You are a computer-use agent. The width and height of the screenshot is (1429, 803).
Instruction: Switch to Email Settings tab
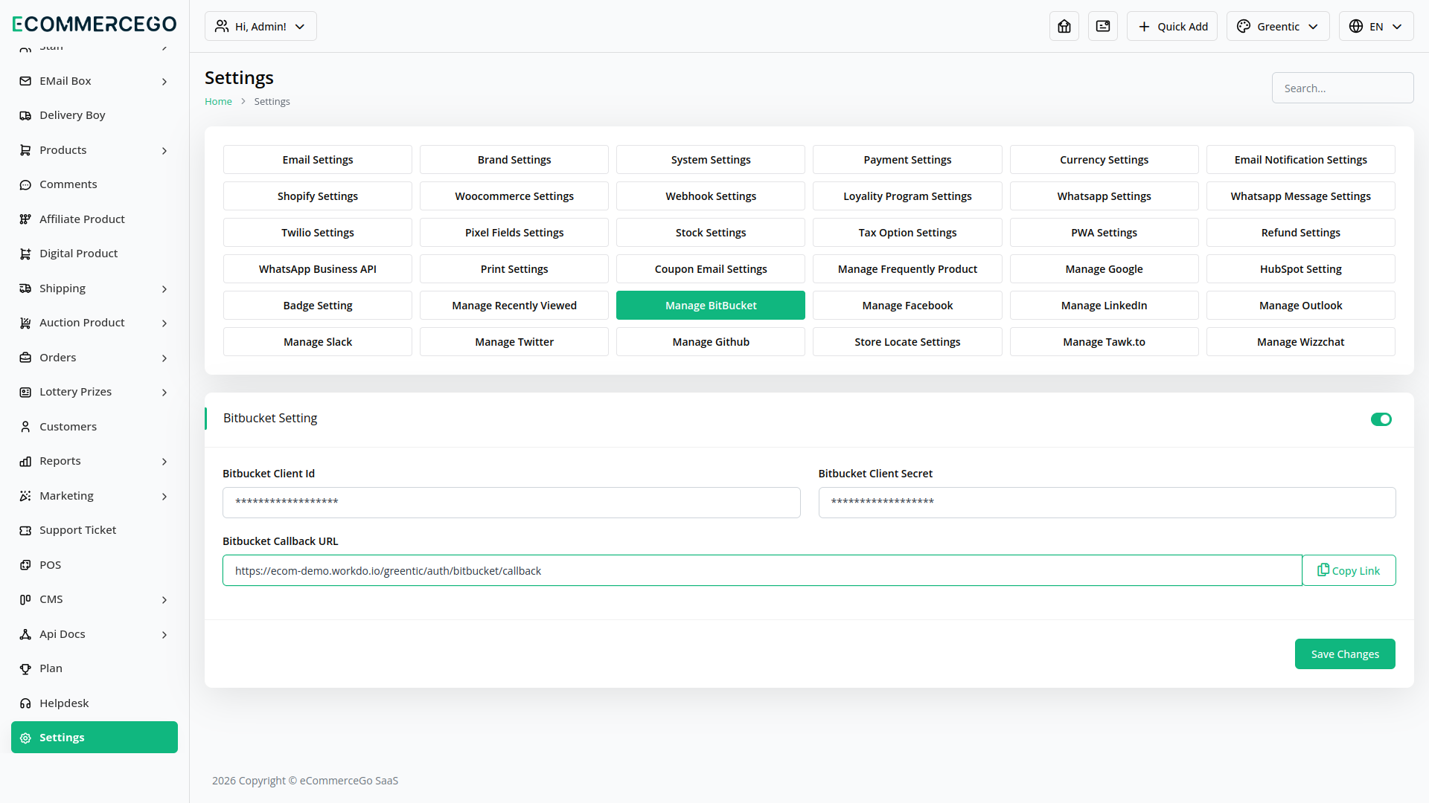pyautogui.click(x=318, y=160)
